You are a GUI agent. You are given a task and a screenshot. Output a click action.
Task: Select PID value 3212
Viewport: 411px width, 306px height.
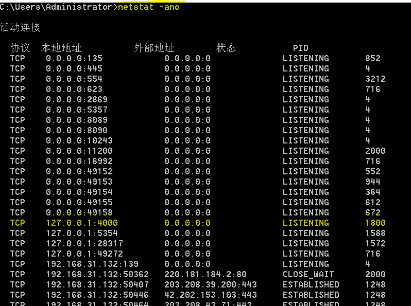375,79
